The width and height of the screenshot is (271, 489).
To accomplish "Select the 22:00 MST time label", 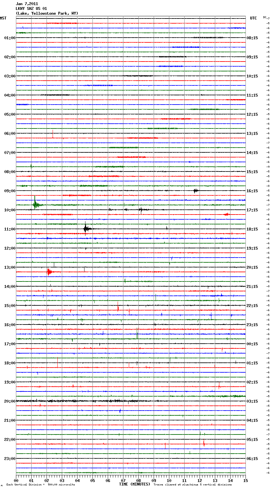I will pos(10,440).
